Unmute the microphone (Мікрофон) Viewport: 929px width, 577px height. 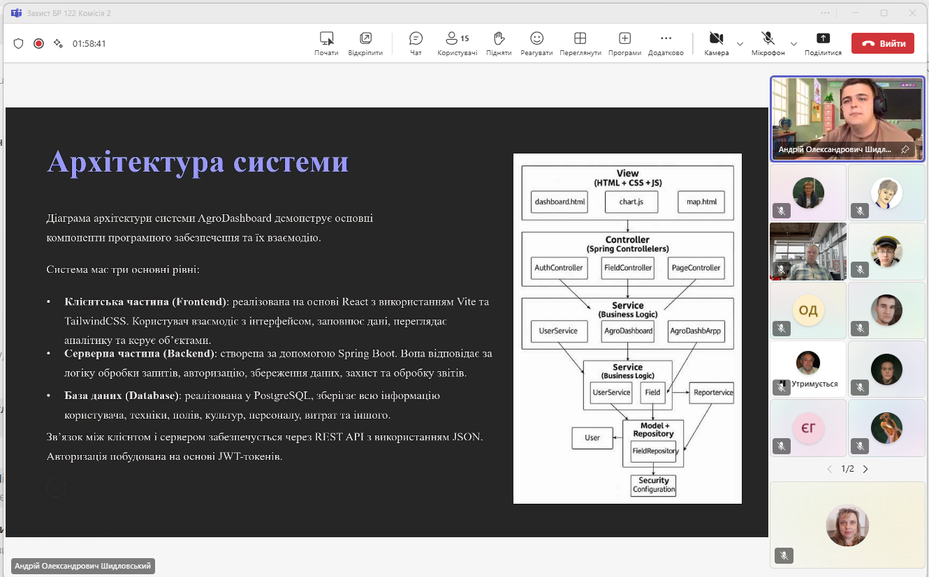[x=768, y=43]
